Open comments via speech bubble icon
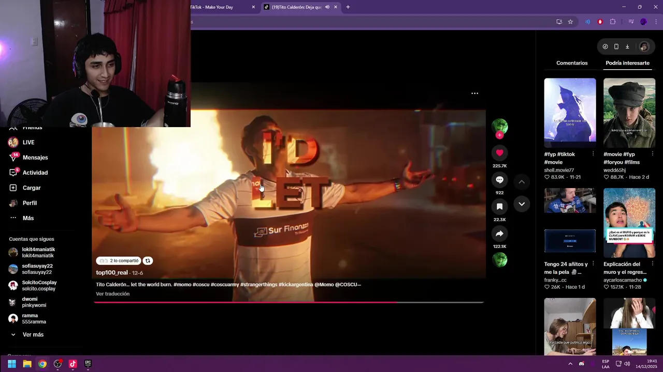Viewport: 663px width, 372px height. point(499,180)
